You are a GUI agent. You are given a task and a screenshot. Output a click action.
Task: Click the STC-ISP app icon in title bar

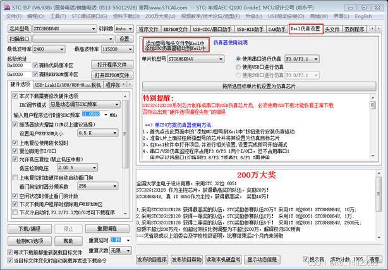point(7,8)
